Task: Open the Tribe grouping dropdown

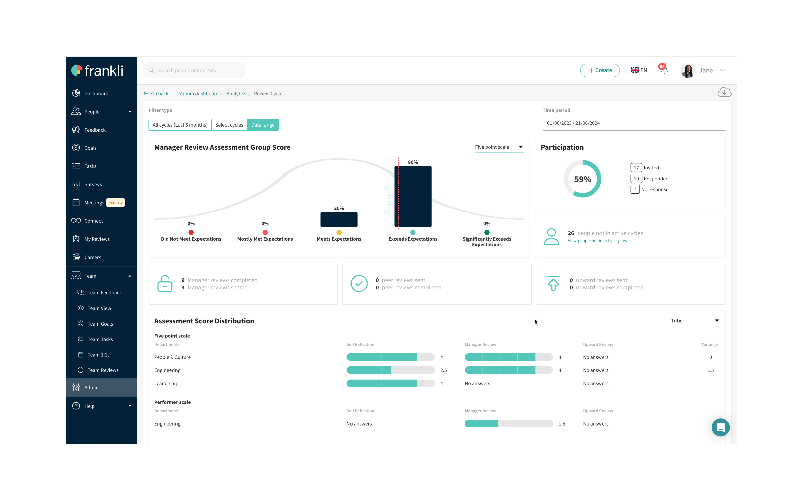Action: (x=695, y=321)
